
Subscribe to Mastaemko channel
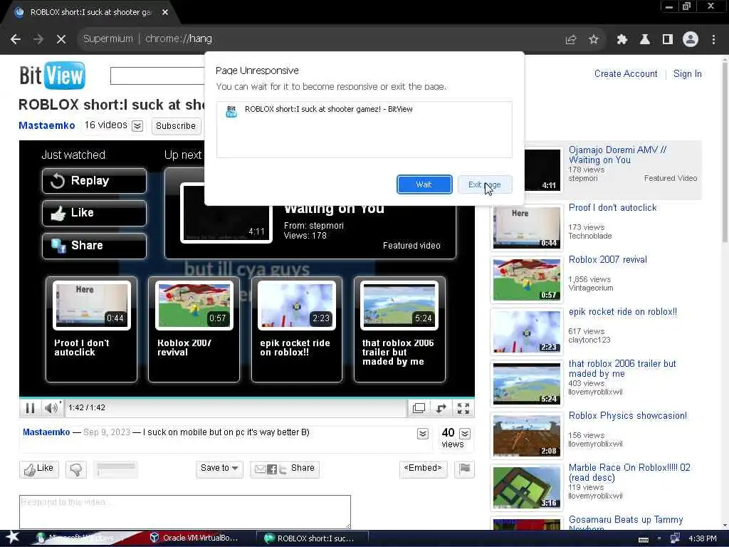coord(176,126)
